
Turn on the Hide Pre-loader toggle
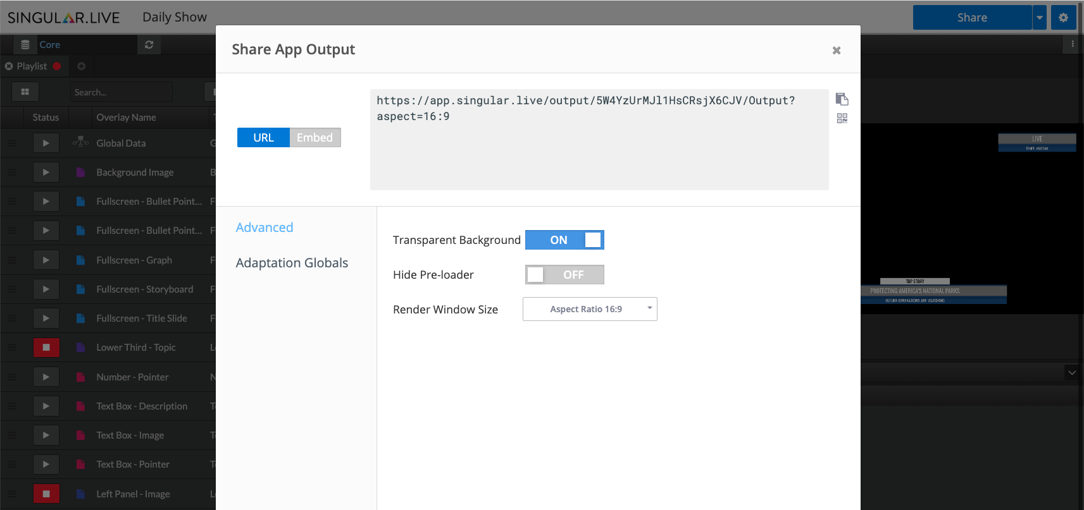coord(564,275)
